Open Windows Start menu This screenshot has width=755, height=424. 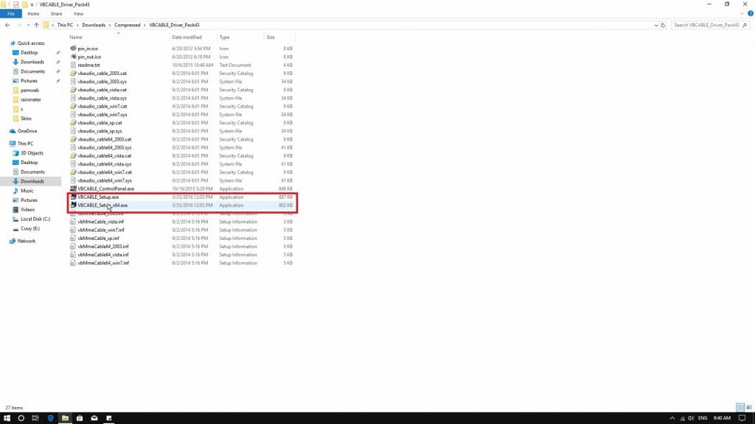tap(7, 418)
